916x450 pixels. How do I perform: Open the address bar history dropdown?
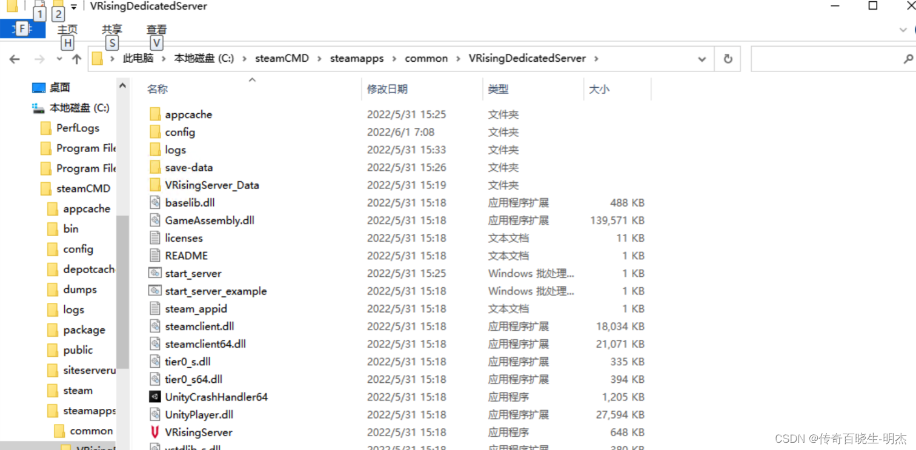702,59
